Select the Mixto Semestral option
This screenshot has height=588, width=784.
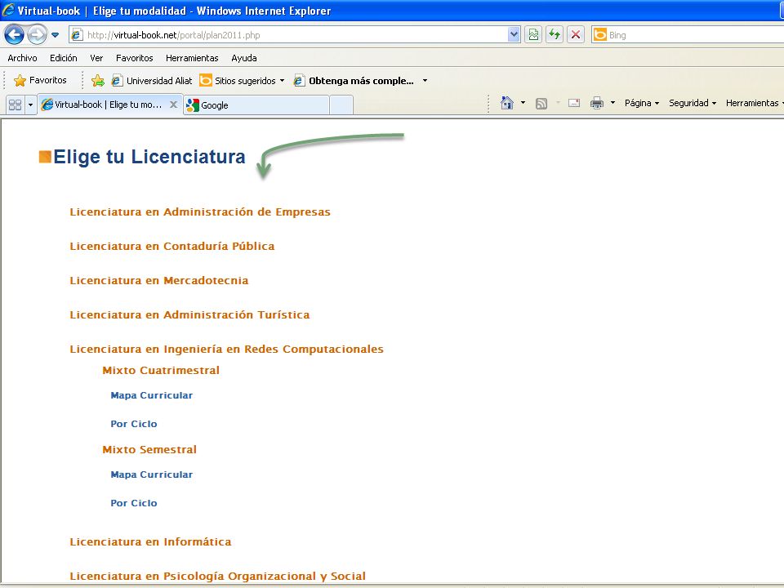pos(149,449)
